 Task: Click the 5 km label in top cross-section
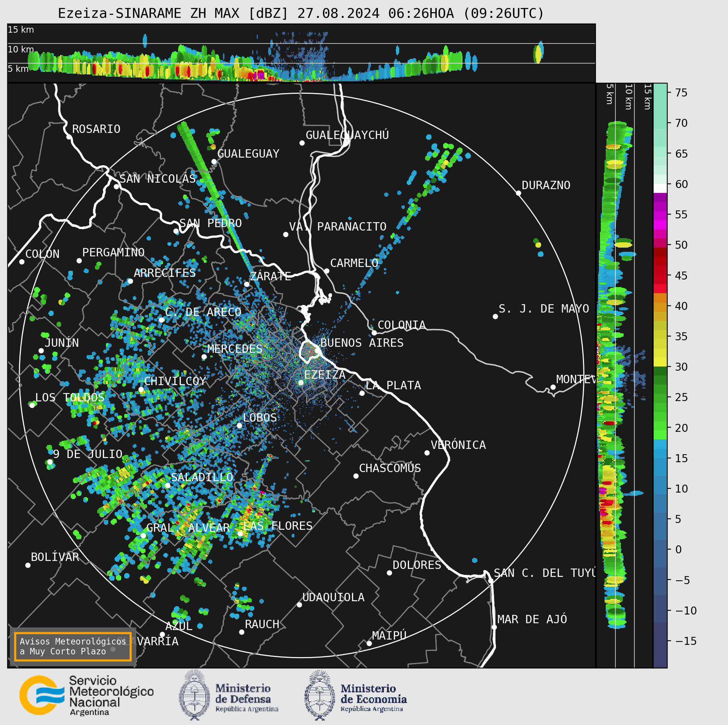point(18,69)
